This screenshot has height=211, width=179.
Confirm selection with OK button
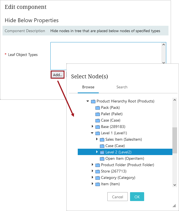[x=137, y=197]
